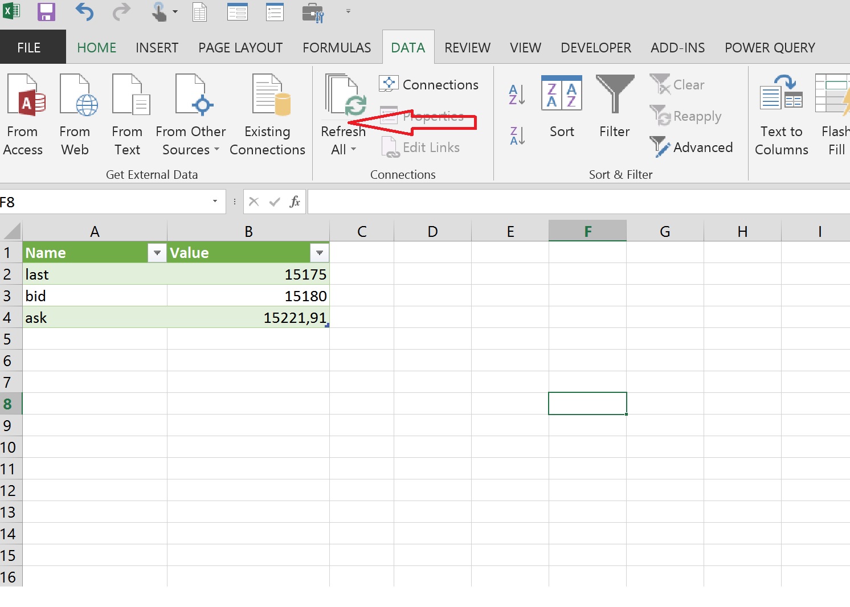Select column B header
Screen dimensions: 850x607
click(x=248, y=231)
